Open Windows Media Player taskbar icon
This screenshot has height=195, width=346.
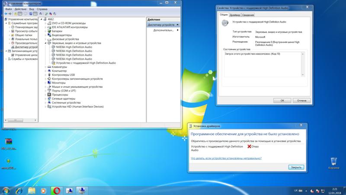[x=43, y=190]
